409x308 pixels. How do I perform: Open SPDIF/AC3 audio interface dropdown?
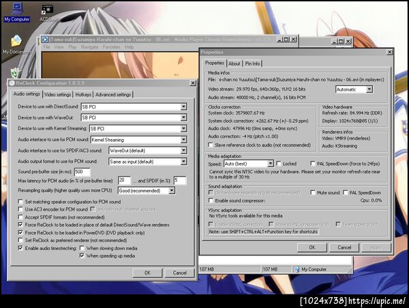183,151
